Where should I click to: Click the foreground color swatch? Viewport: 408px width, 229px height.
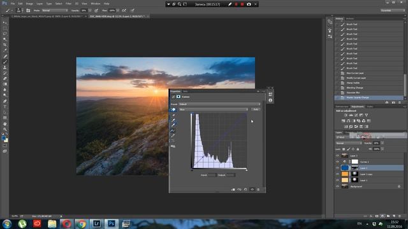pos(4,138)
